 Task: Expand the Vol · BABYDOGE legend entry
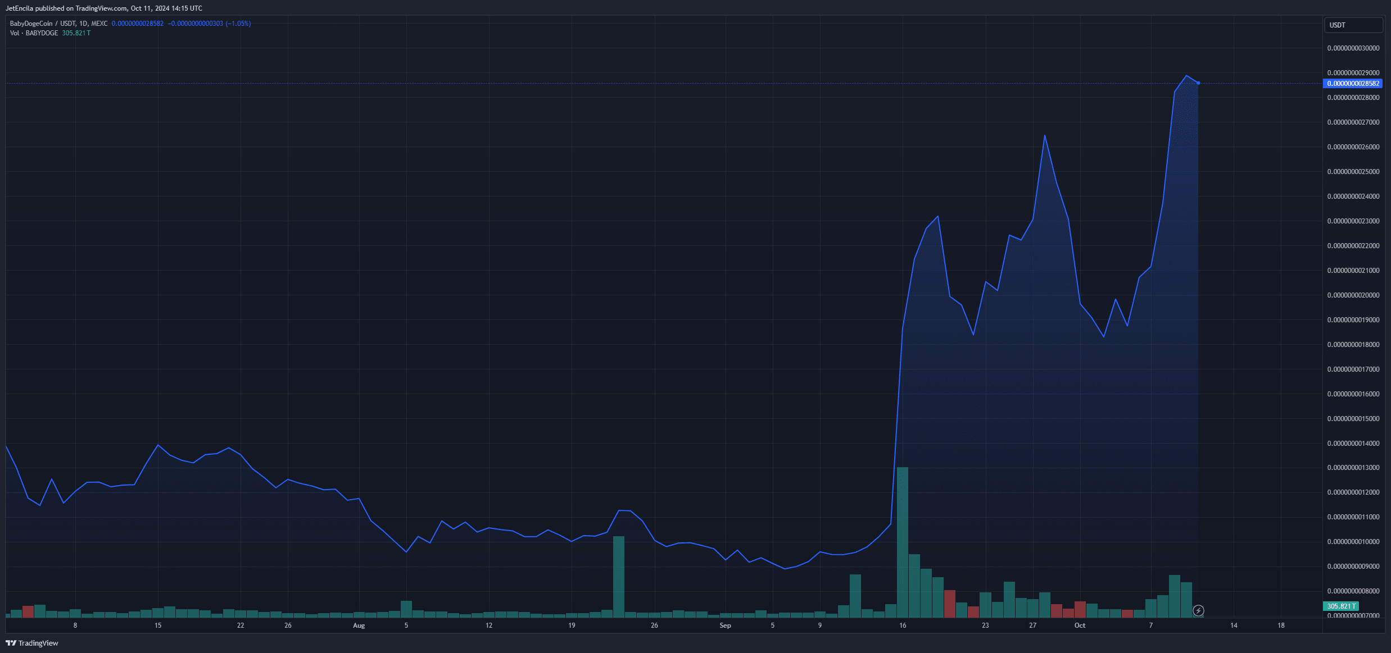click(34, 33)
